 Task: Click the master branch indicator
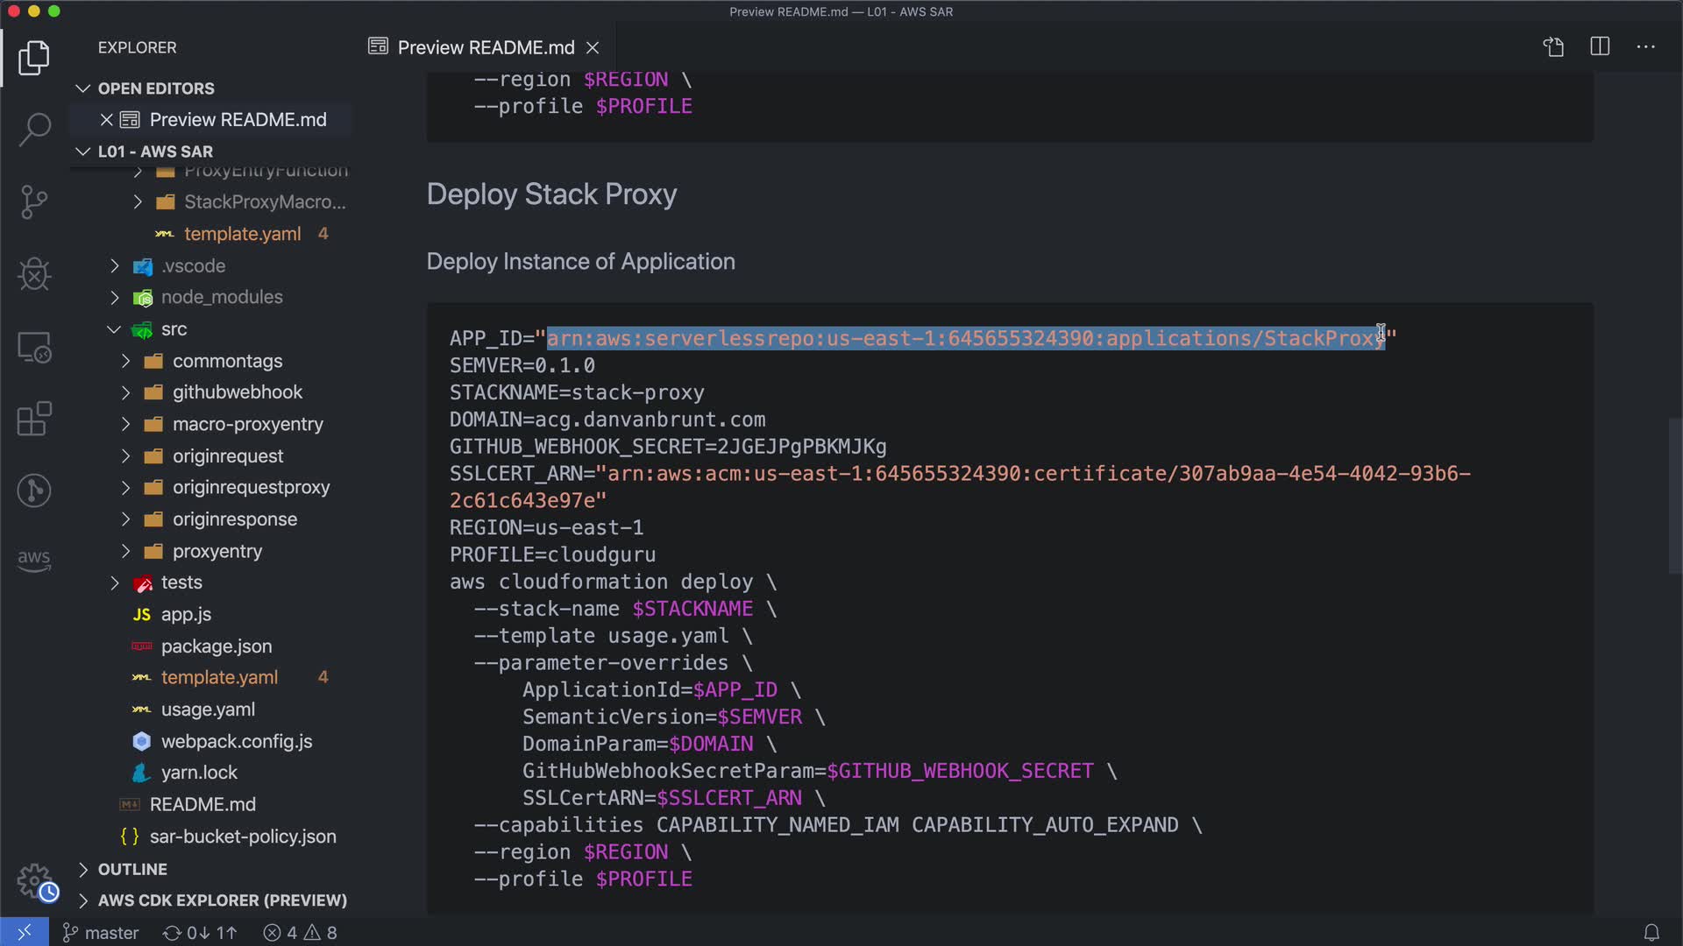pyautogui.click(x=102, y=933)
